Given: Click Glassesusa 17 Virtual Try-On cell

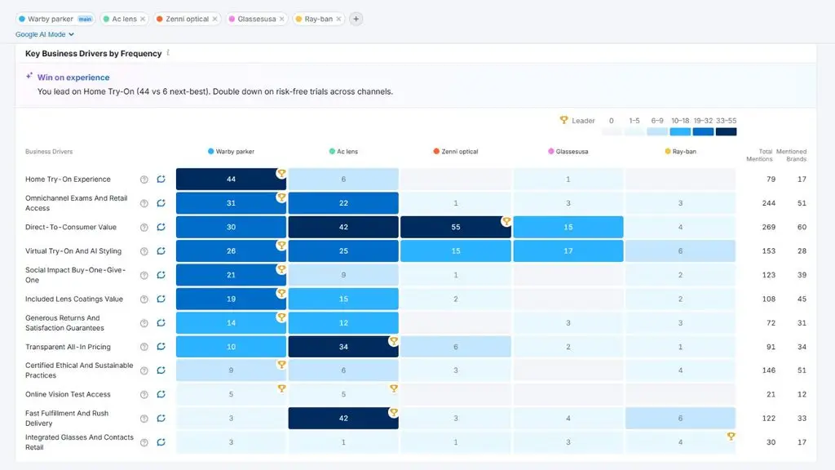Looking at the screenshot, I should [568, 251].
